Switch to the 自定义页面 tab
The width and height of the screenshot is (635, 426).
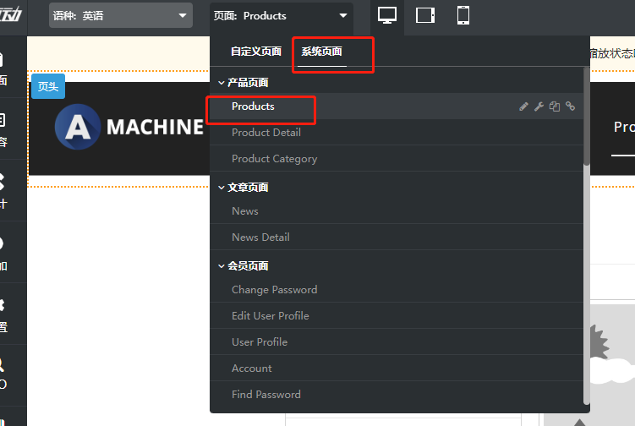coord(256,52)
